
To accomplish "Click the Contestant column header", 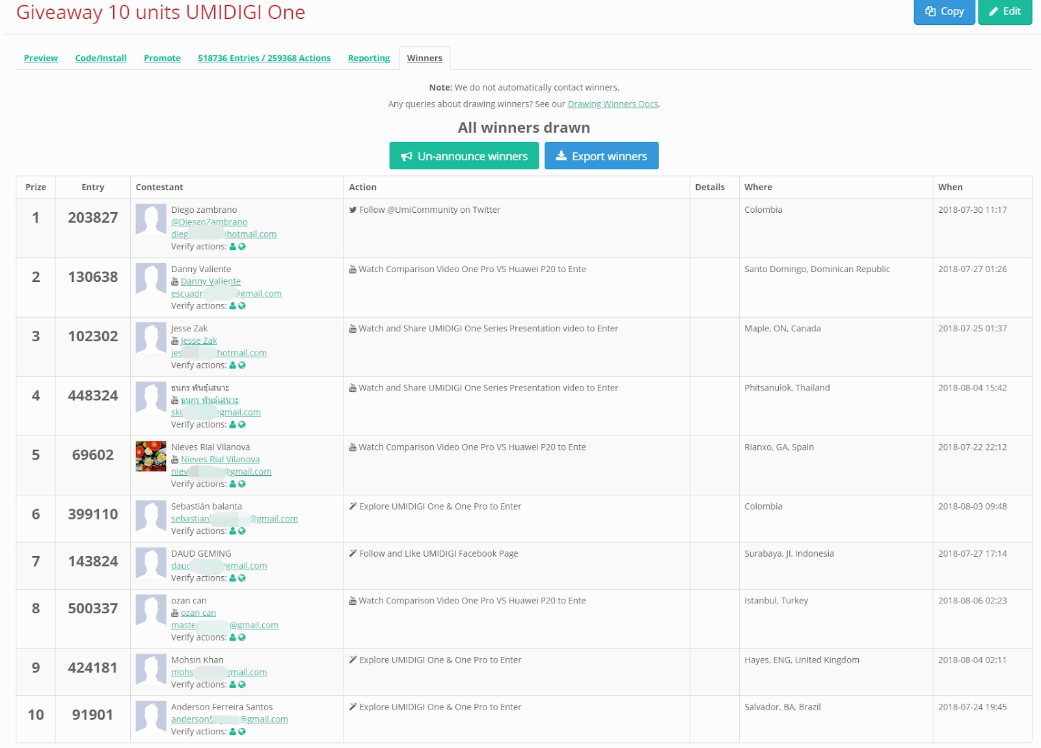I will tap(159, 187).
